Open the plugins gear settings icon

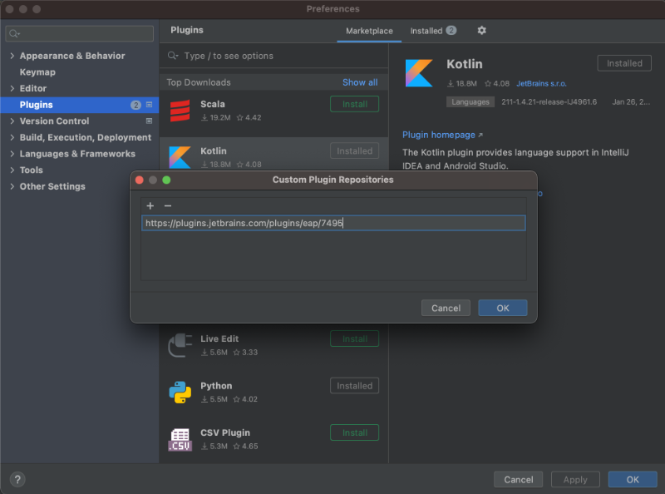[x=481, y=31]
